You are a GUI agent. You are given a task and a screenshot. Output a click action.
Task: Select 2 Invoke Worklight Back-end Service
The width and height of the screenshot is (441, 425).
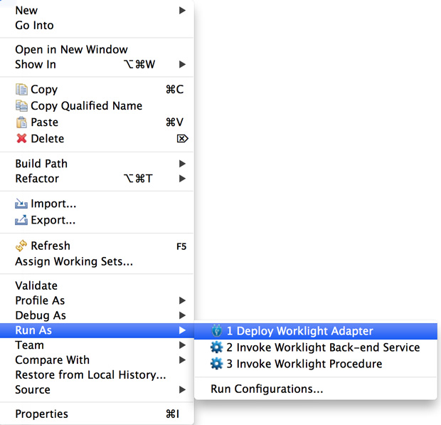click(316, 347)
